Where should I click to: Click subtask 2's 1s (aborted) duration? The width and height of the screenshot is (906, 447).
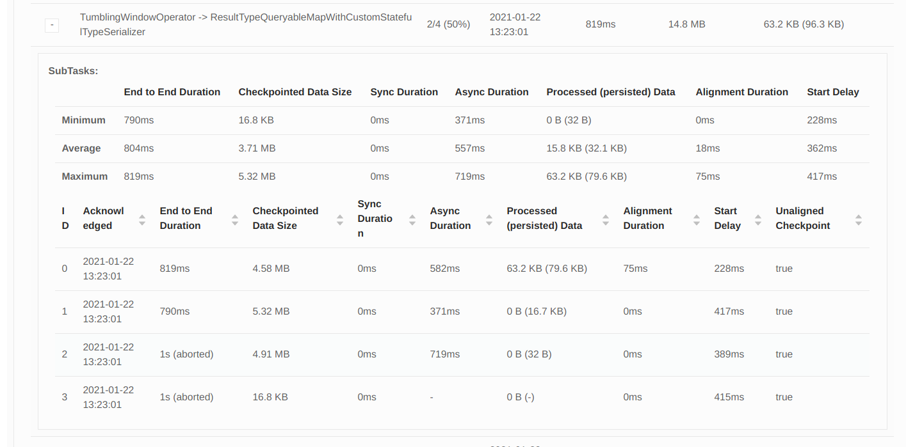coord(186,354)
